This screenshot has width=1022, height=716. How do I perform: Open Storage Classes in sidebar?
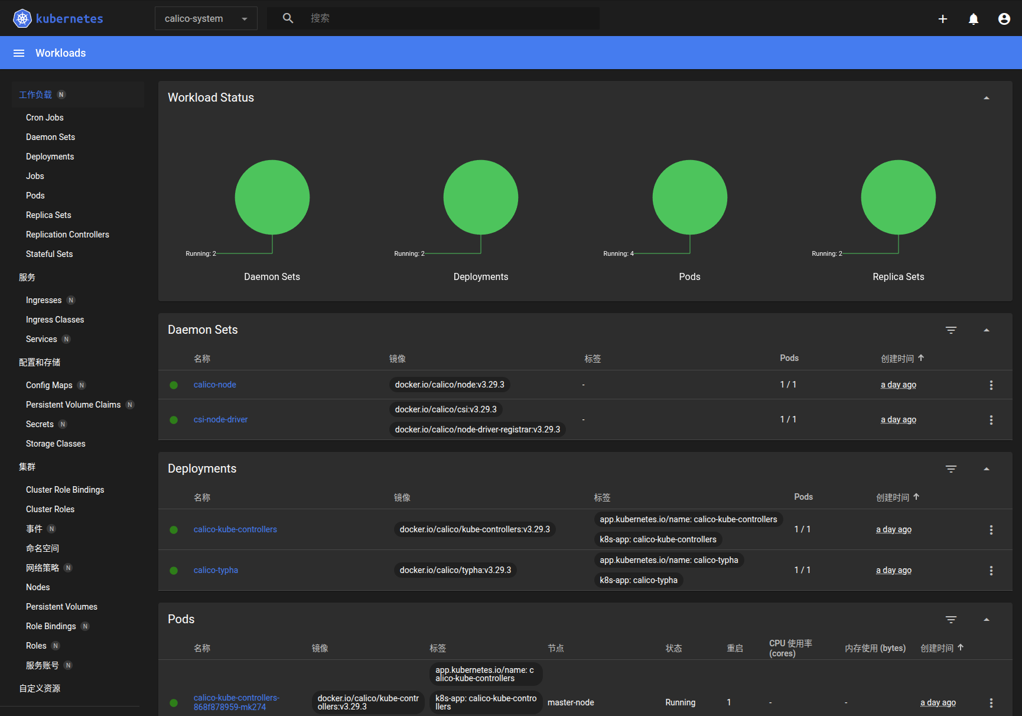pyautogui.click(x=56, y=444)
